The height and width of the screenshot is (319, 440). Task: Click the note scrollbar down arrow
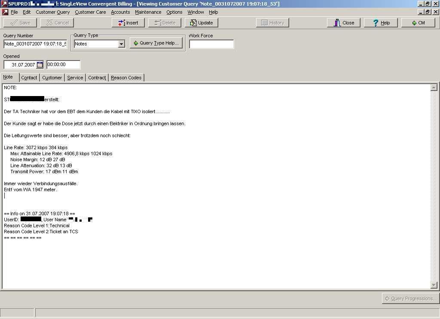click(434, 285)
